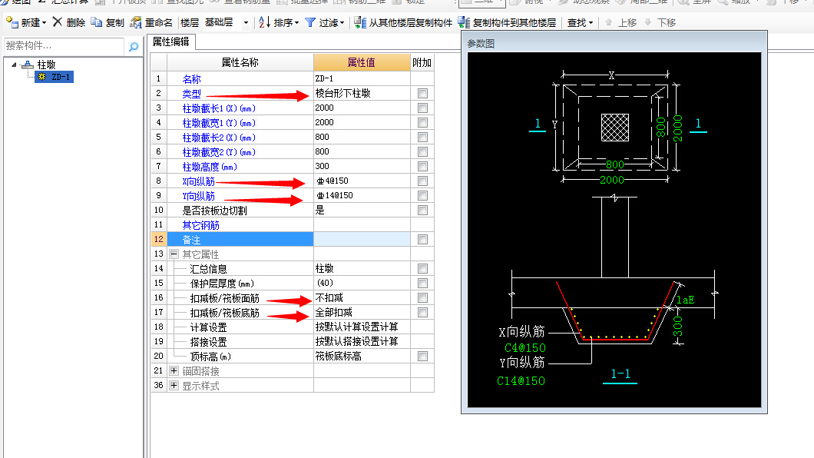
Task: Click the 排序 sort A-Z icon
Action: (264, 22)
